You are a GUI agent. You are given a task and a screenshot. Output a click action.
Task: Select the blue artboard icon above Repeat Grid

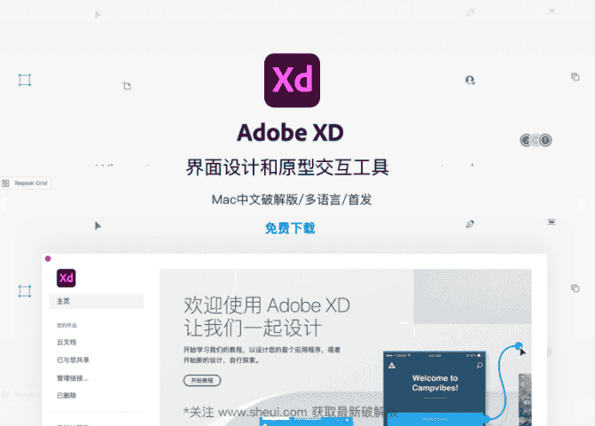(25, 81)
